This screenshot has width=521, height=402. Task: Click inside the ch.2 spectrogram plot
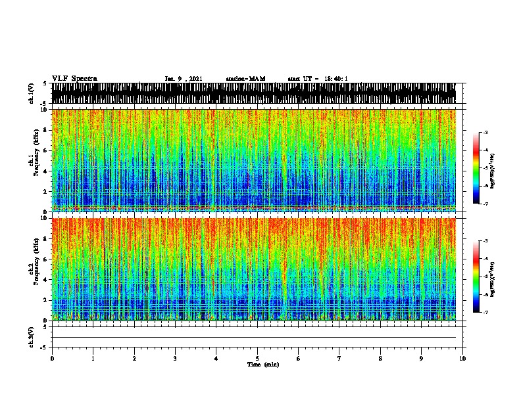(x=254, y=269)
